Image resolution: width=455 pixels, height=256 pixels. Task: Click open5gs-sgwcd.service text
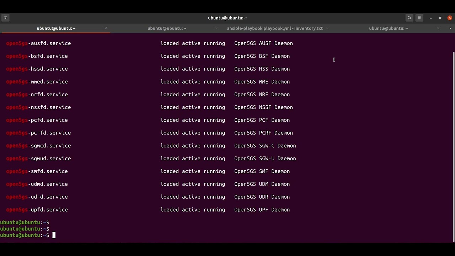(38, 146)
